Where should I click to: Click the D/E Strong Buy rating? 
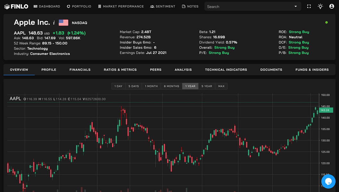pos(298,47)
